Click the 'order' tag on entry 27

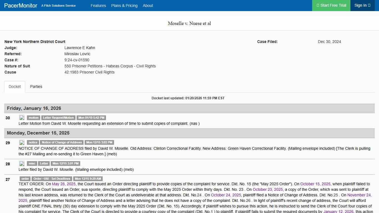25,179
